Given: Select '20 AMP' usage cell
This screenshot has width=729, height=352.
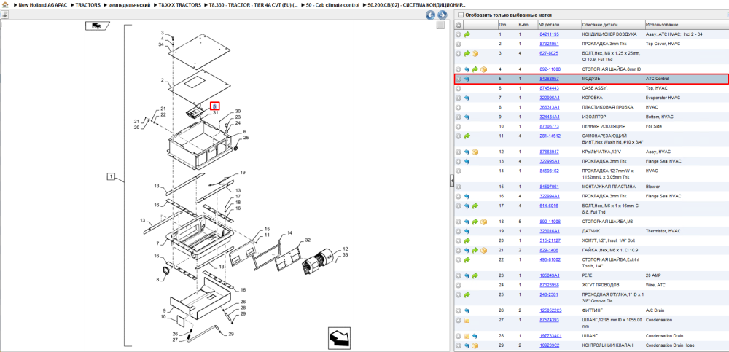Looking at the screenshot, I should [653, 275].
